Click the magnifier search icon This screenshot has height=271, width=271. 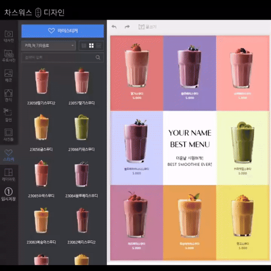coord(98,57)
